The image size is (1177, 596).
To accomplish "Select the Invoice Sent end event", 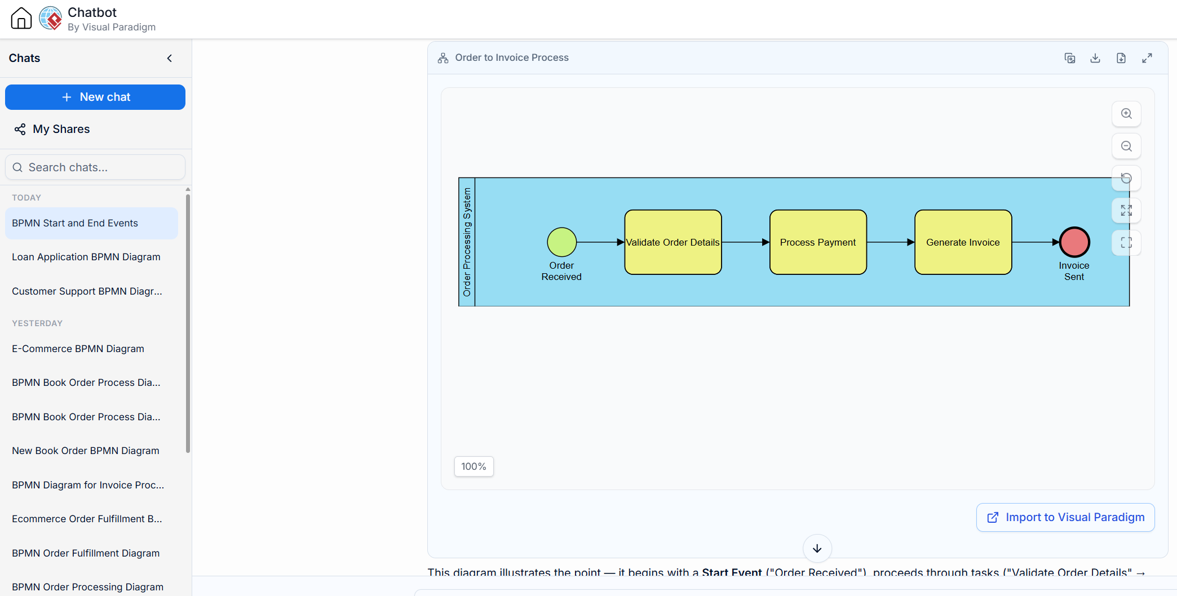I will (1074, 242).
